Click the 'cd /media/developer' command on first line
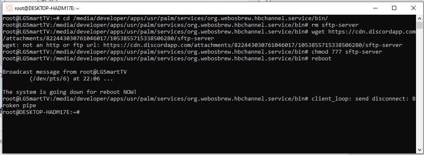Screen dimensions: 424x155 click(195, 18)
